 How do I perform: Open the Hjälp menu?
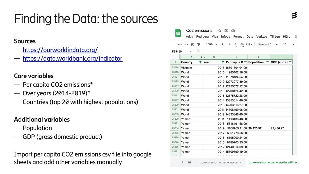(x=287, y=37)
